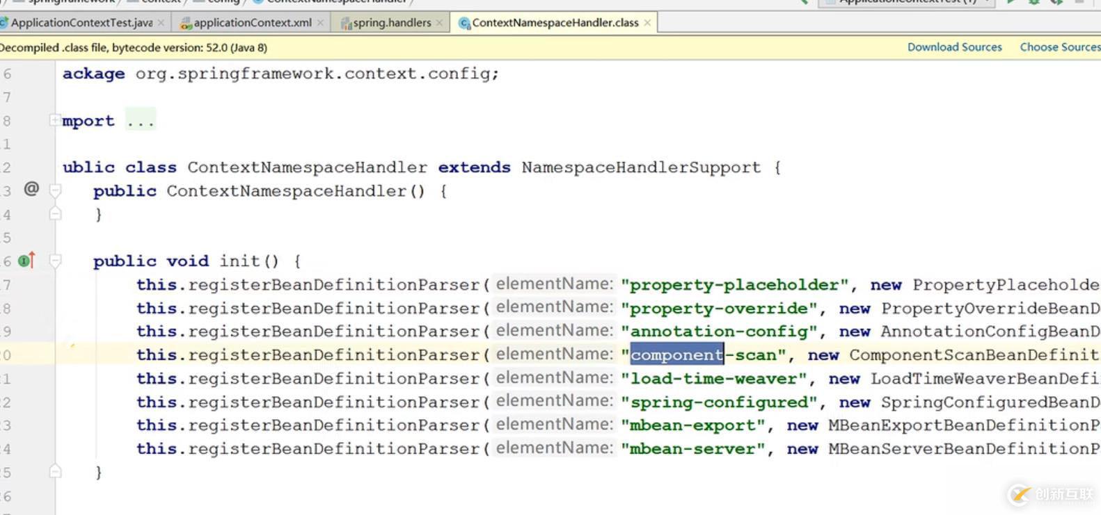Viewport: 1101px width, 515px height.
Task: Close the spring.handlers tab
Action: (439, 23)
